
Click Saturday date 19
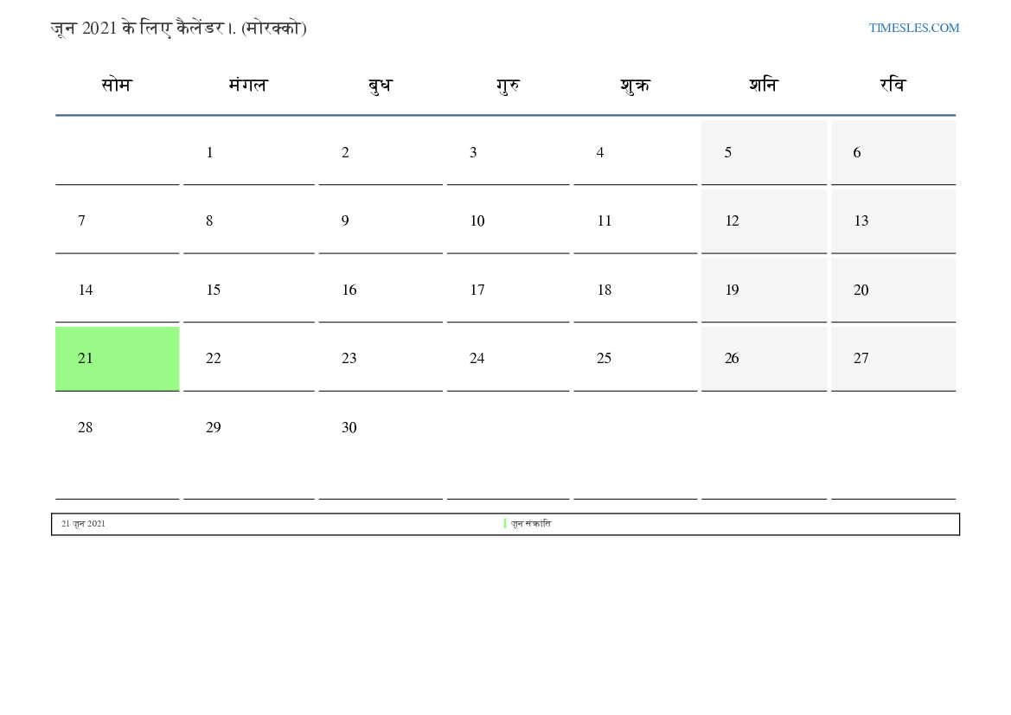764,290
